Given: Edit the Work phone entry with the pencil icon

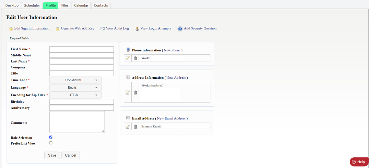Looking at the screenshot, I should click(x=128, y=58).
